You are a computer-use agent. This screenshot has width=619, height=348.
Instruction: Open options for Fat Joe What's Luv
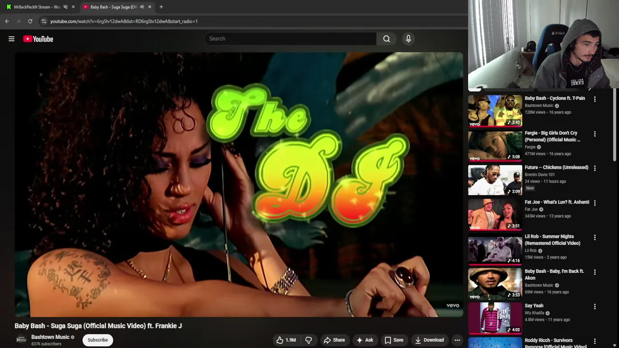tap(595, 203)
